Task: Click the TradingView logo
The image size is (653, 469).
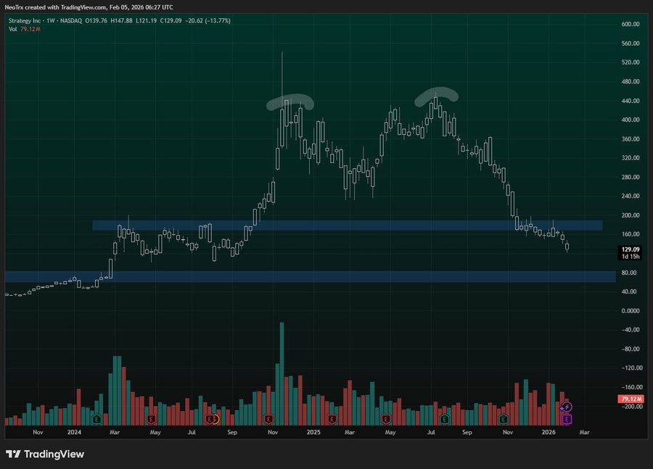Action: click(45, 455)
